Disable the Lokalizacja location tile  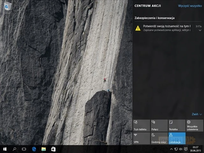(x=177, y=138)
